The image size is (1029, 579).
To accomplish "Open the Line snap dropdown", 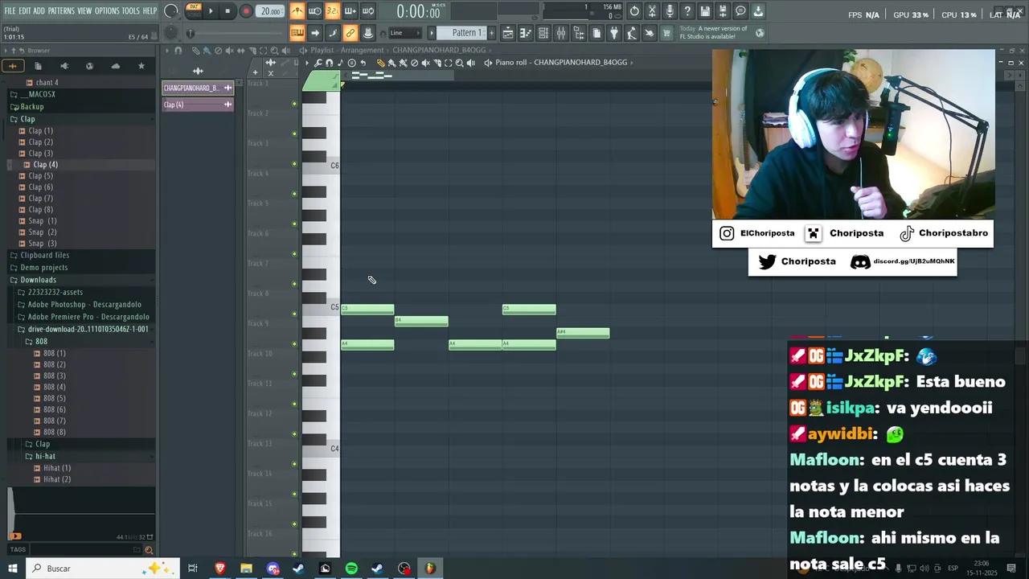I will pos(405,33).
